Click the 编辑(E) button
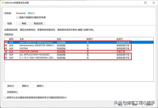Image resolution: width=158 pixels, height=108 pixels. coord(40,86)
